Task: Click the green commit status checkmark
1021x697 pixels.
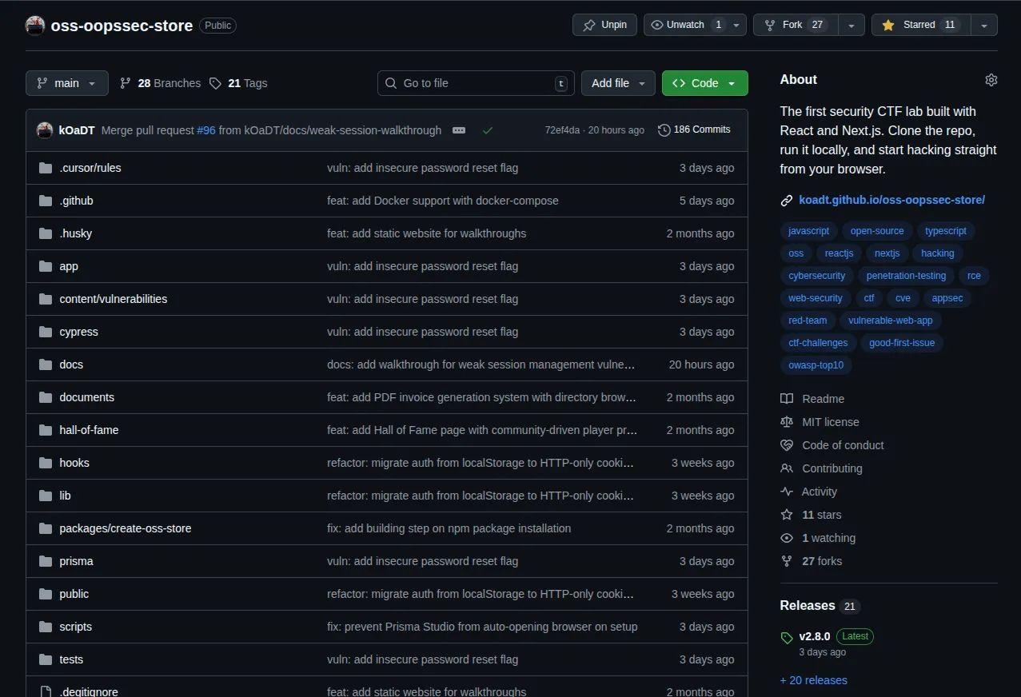Action: click(x=488, y=129)
